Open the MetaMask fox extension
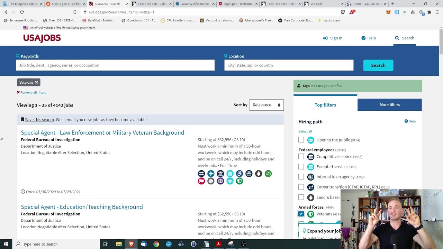 click(388, 12)
